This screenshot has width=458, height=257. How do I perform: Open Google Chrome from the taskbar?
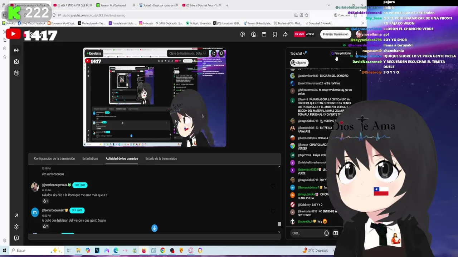pyautogui.click(x=163, y=251)
